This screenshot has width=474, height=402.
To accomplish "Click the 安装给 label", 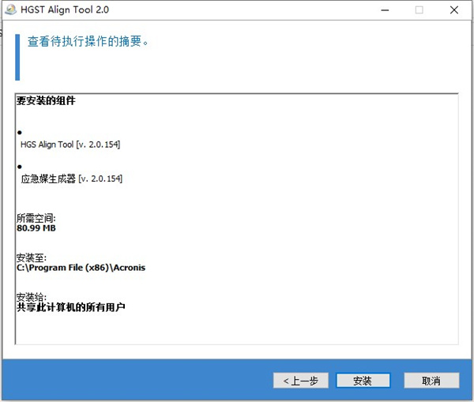I will point(32,297).
